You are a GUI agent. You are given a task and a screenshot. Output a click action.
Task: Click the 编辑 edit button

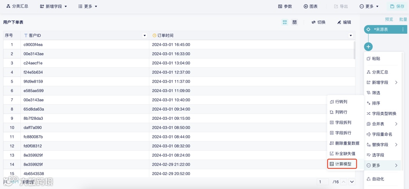coord(344,22)
